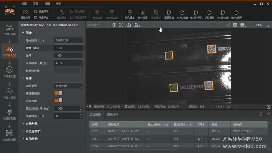Toggle the 光源使能 switch

58,101
